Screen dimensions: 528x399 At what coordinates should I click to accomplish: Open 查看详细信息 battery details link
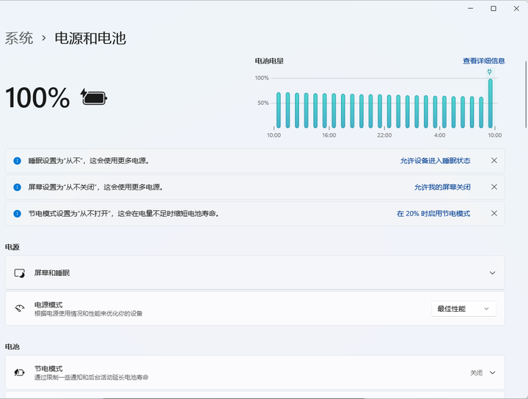pyautogui.click(x=484, y=61)
